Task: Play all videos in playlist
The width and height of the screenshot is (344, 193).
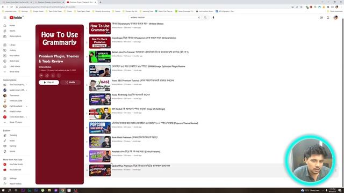Action: 49,83
